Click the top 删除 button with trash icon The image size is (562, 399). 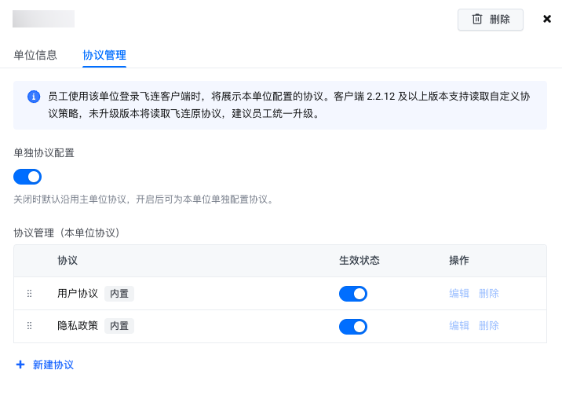coord(490,20)
